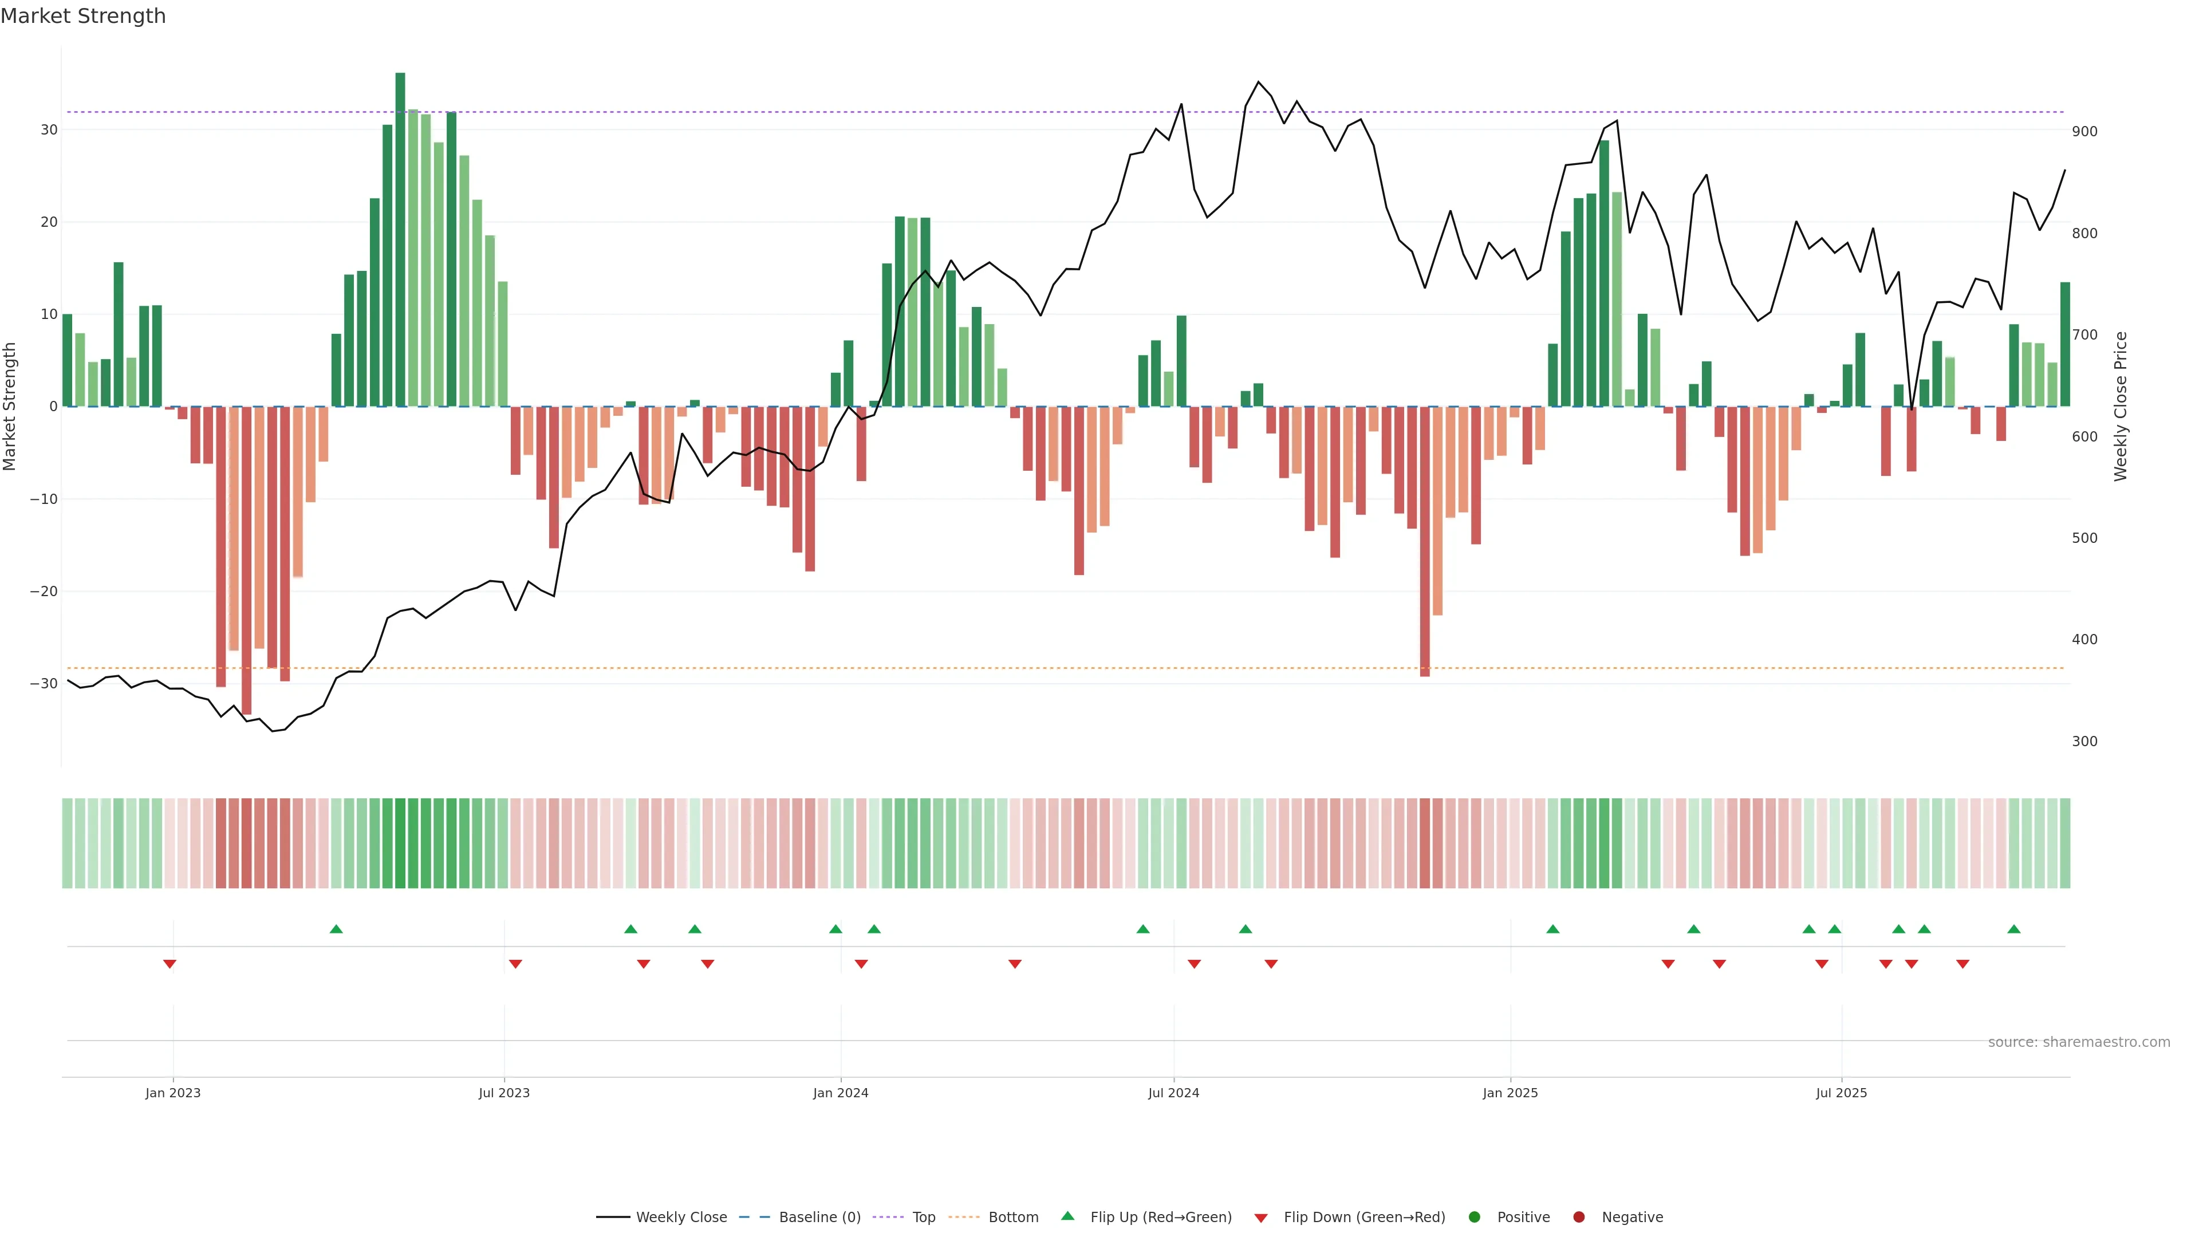
Task: Click the last green flip-up triangle marker
Action: 2014,929
